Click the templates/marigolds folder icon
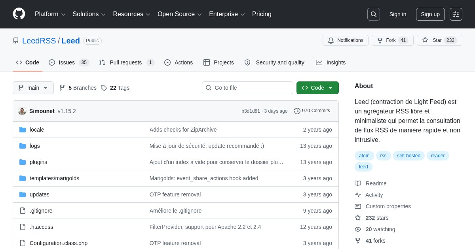This screenshot has height=249, width=475. point(23,178)
